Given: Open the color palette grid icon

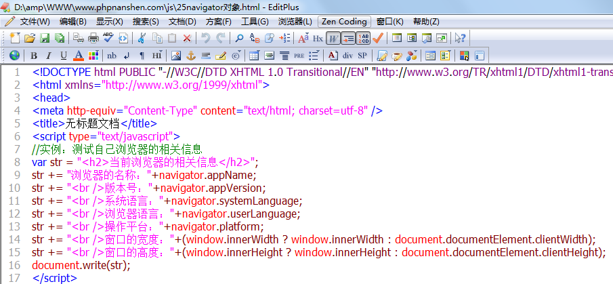Looking at the screenshot, I should point(93,55).
